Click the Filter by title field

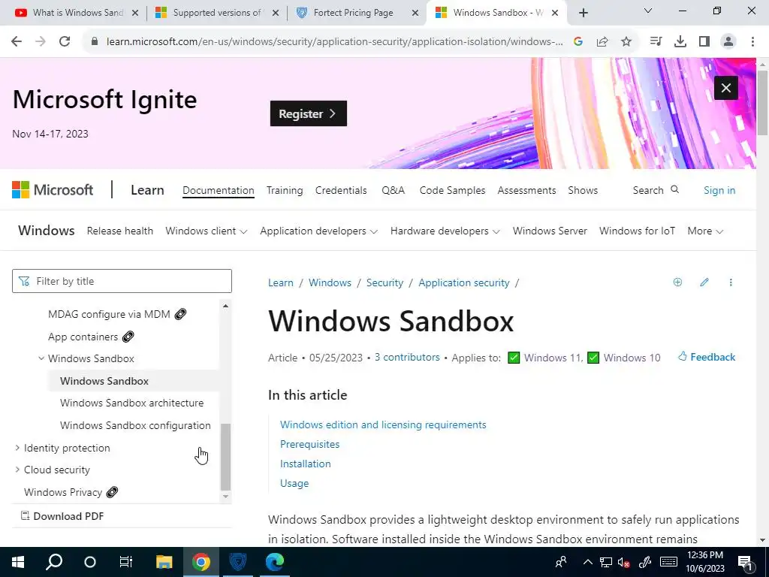[x=122, y=281]
